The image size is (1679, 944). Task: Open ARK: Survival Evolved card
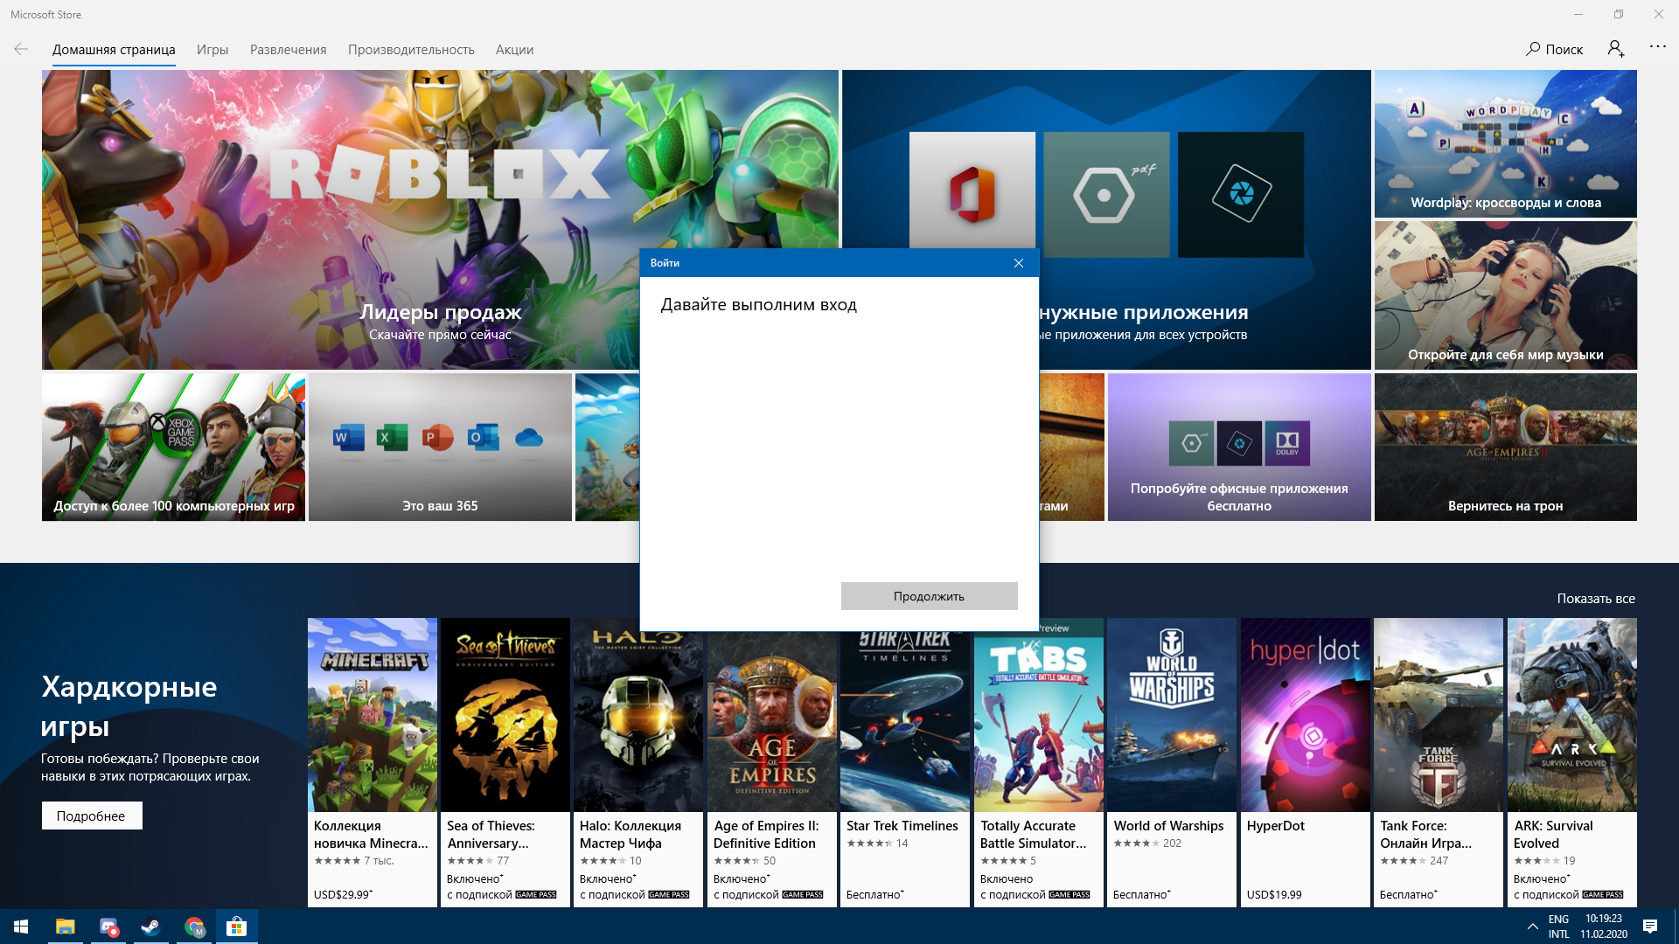coord(1572,762)
